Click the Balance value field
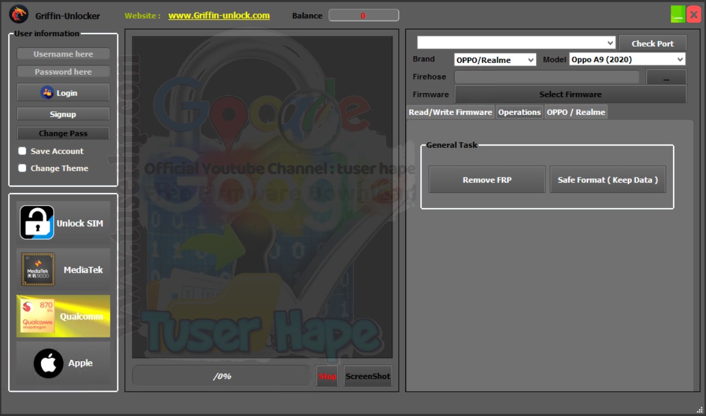The image size is (706, 416). 364,16
